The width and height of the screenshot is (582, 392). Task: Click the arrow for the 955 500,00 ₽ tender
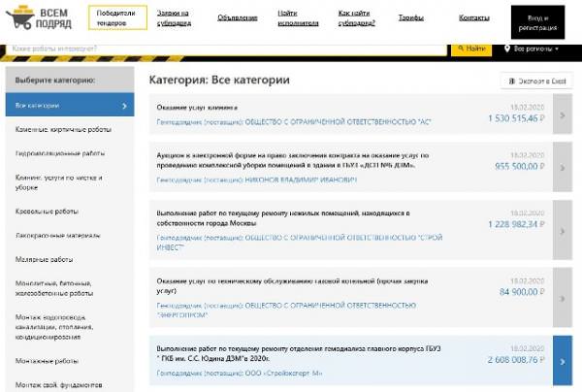pyautogui.click(x=563, y=167)
